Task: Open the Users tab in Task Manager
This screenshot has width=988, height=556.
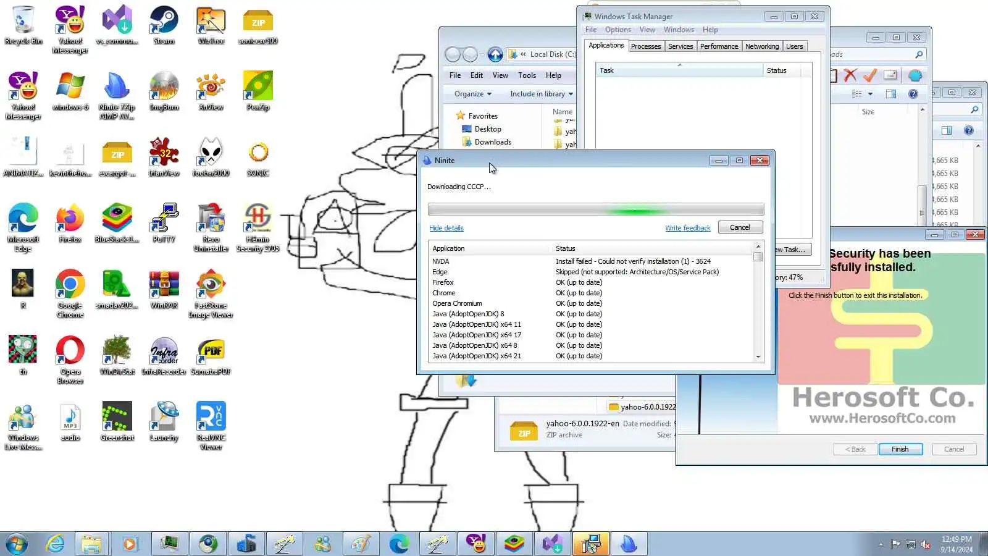Action: [795, 46]
